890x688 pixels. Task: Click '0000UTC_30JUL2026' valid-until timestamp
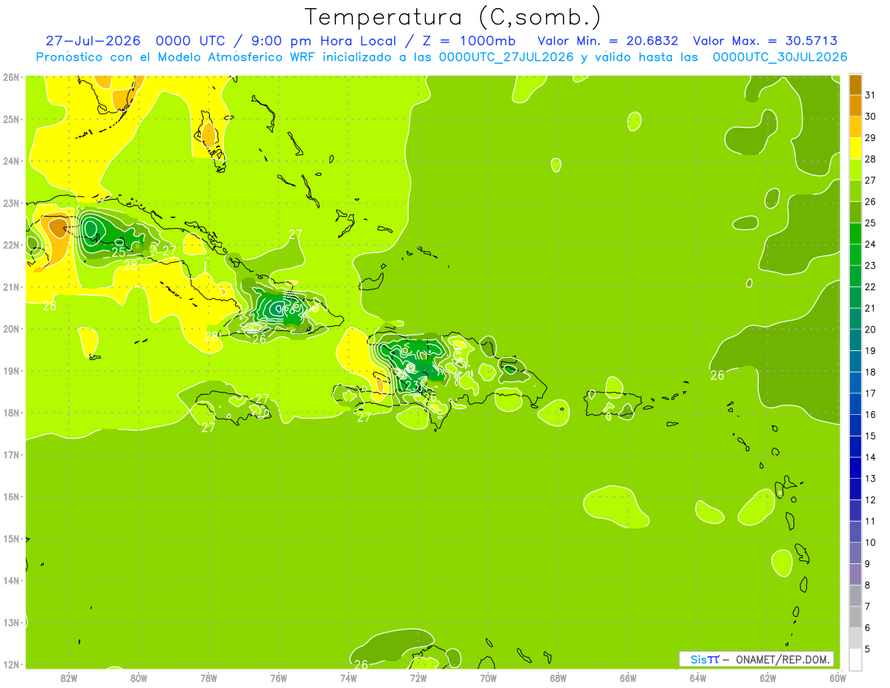click(x=779, y=56)
